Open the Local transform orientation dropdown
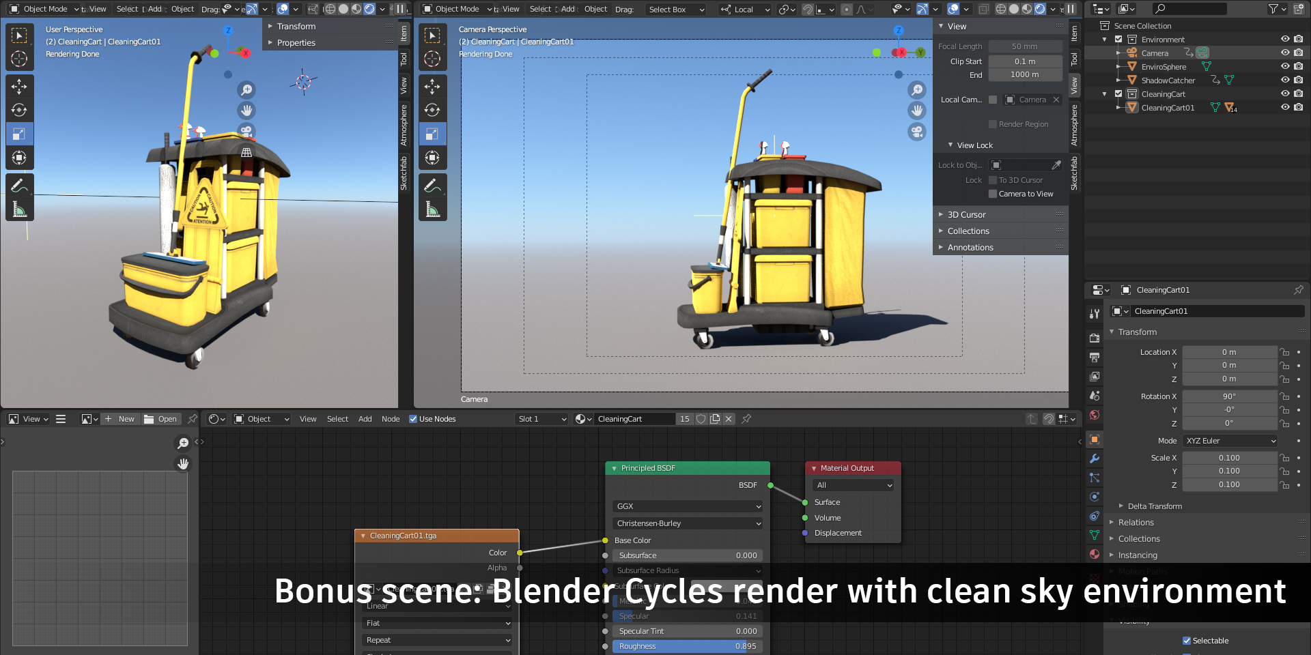1311x655 pixels. point(745,10)
